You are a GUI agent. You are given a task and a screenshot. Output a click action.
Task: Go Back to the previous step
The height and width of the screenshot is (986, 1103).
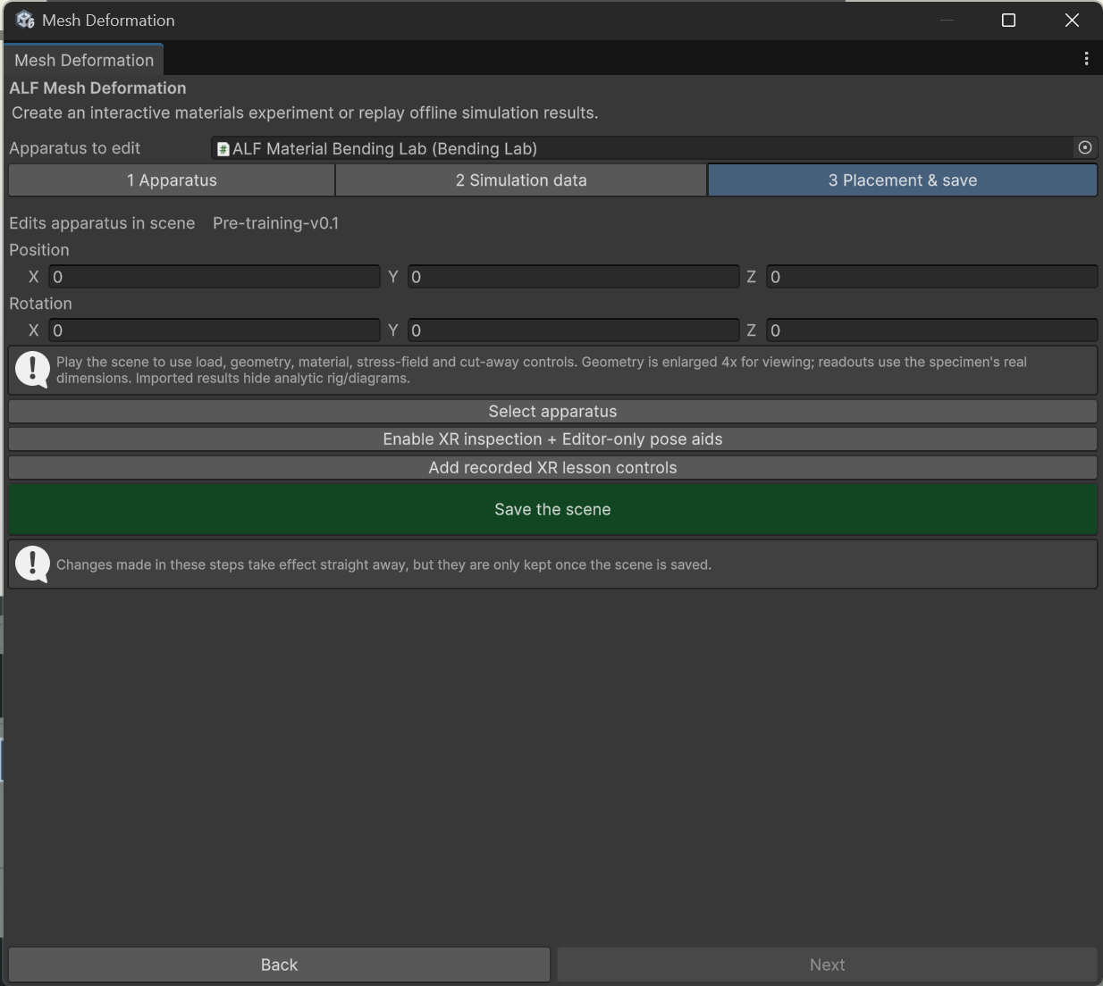point(279,965)
